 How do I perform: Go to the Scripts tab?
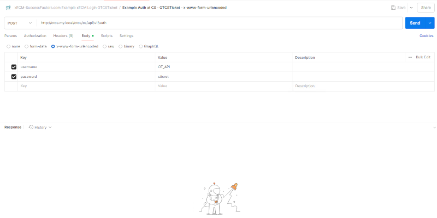point(107,35)
